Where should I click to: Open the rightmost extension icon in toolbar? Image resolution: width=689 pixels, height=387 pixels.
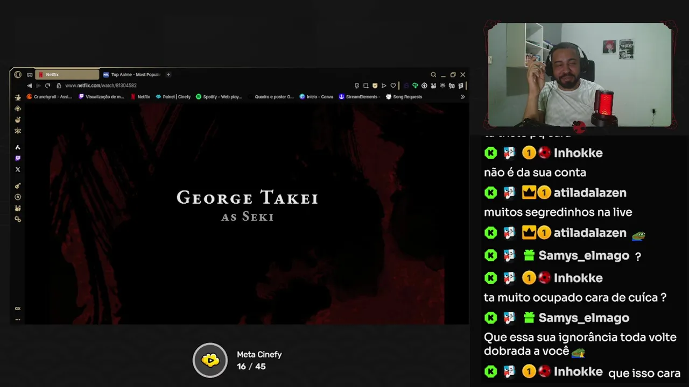click(461, 85)
